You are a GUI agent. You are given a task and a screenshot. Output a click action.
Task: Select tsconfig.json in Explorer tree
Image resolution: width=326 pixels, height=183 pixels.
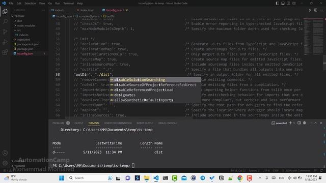29,53
